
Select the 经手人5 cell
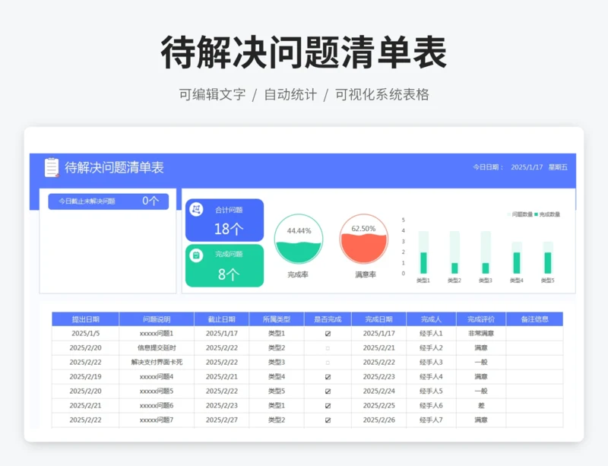pyautogui.click(x=431, y=391)
